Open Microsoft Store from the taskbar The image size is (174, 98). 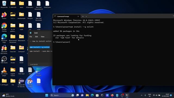point(97,95)
